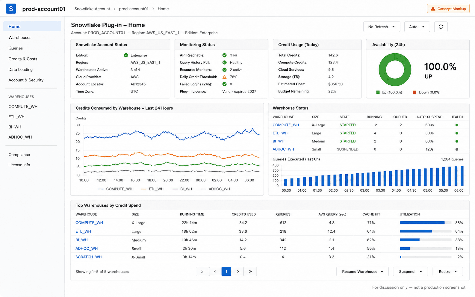475x297 pixels.
Task: Open BI_WH link in Top Warehouses table
Action: point(81,240)
